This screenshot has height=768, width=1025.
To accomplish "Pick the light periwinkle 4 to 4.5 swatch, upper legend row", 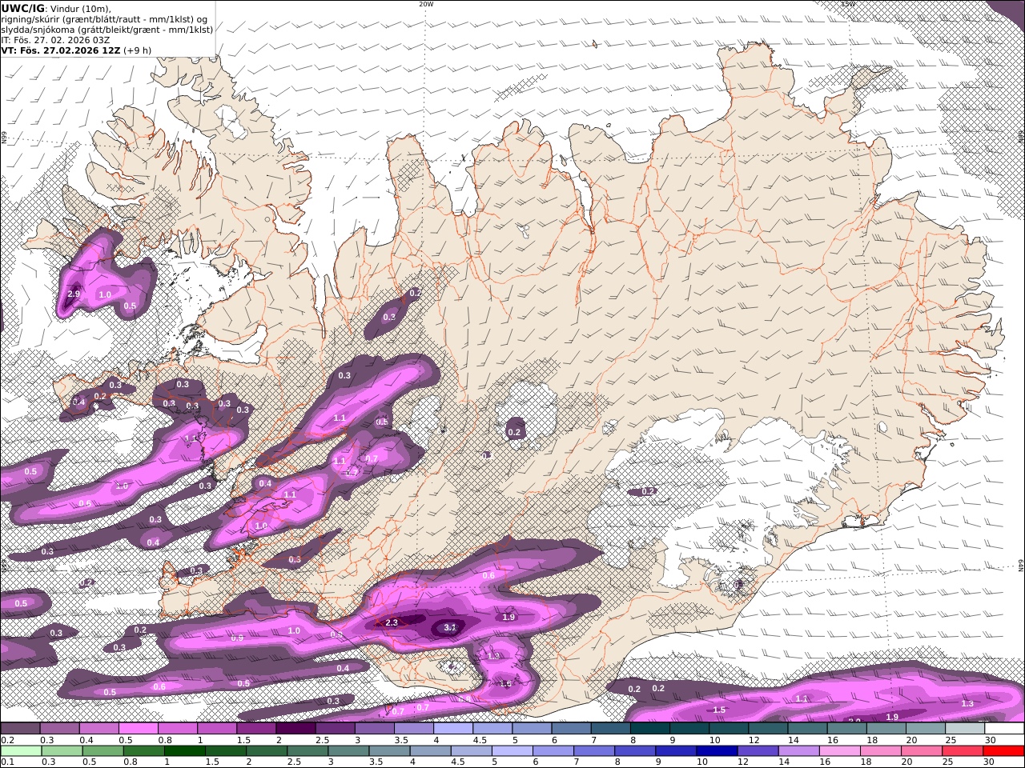I will click(453, 729).
